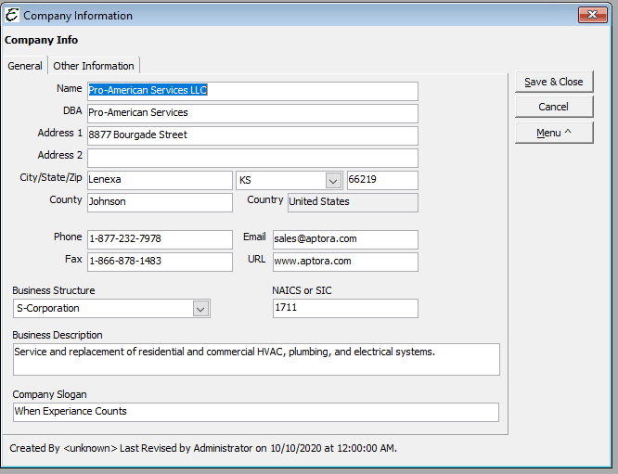Click the zip field containing 66219
This screenshot has height=474, width=618.
pyautogui.click(x=382, y=180)
